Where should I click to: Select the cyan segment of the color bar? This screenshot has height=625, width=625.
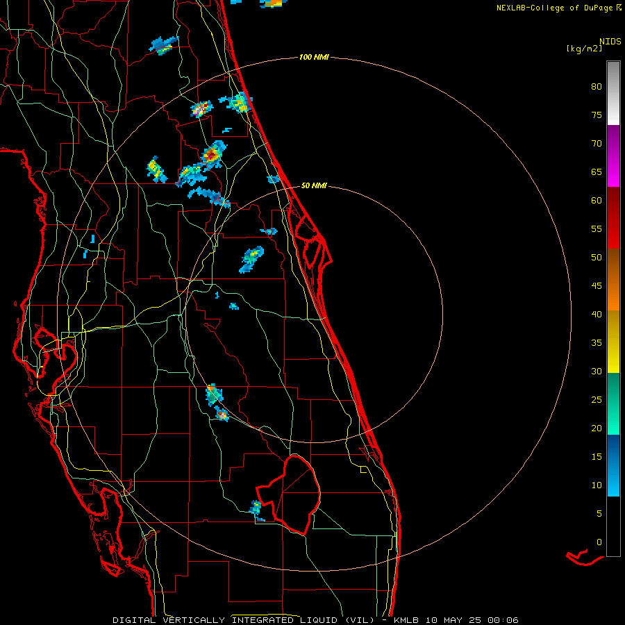[x=613, y=481]
